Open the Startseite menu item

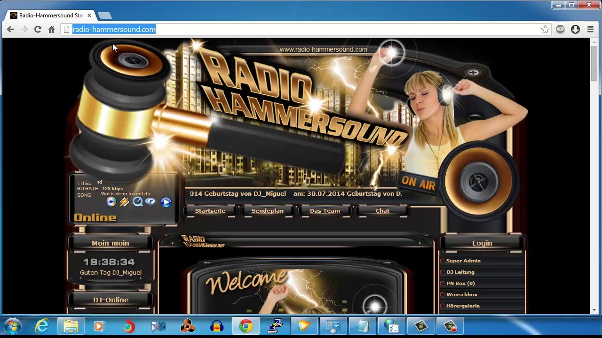coord(210,211)
